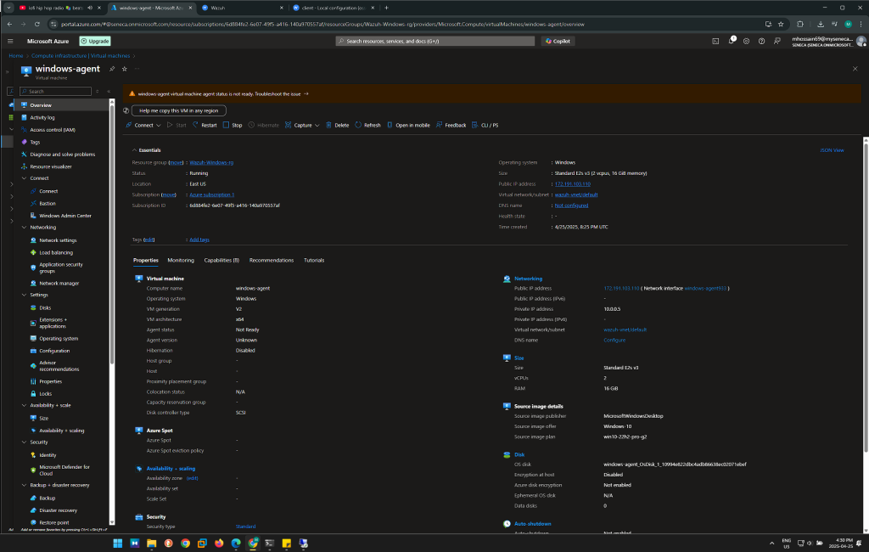Select the Properties tab

(x=146, y=260)
